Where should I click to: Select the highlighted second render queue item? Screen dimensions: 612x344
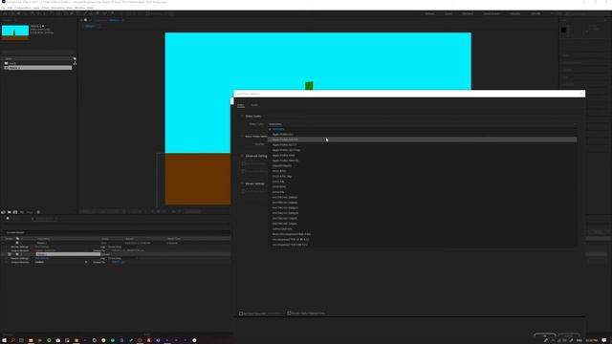point(68,254)
